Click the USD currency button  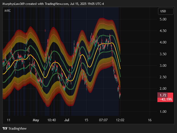point(166,11)
